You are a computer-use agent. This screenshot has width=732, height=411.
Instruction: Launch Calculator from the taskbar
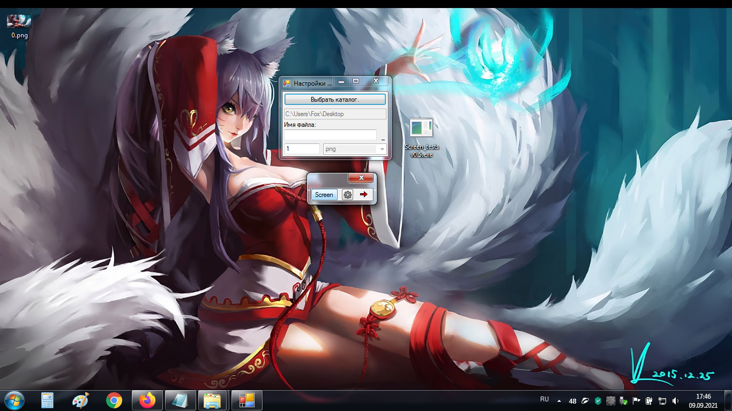48,400
